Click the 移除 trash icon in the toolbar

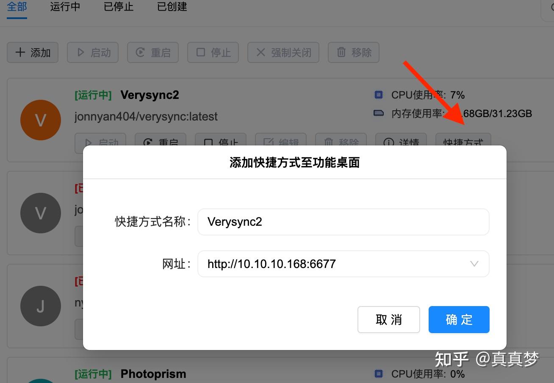click(x=342, y=52)
